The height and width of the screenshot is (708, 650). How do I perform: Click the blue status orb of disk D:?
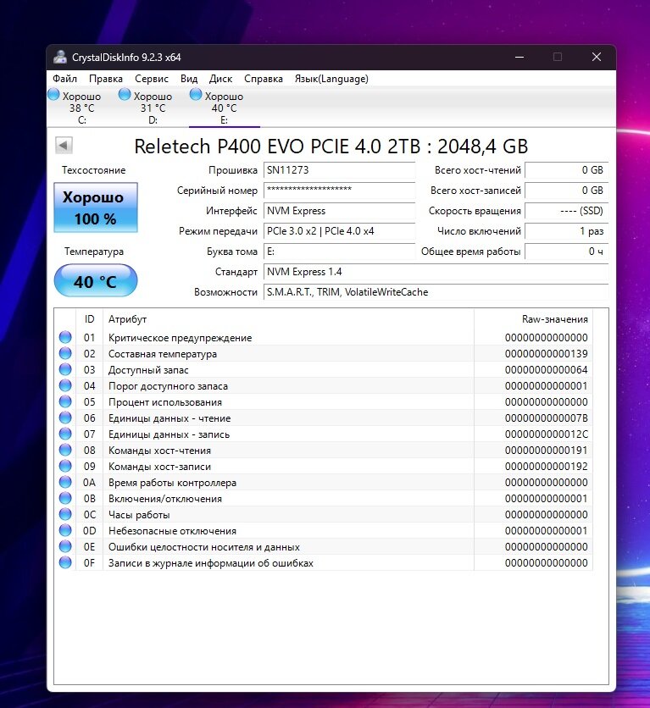click(125, 94)
